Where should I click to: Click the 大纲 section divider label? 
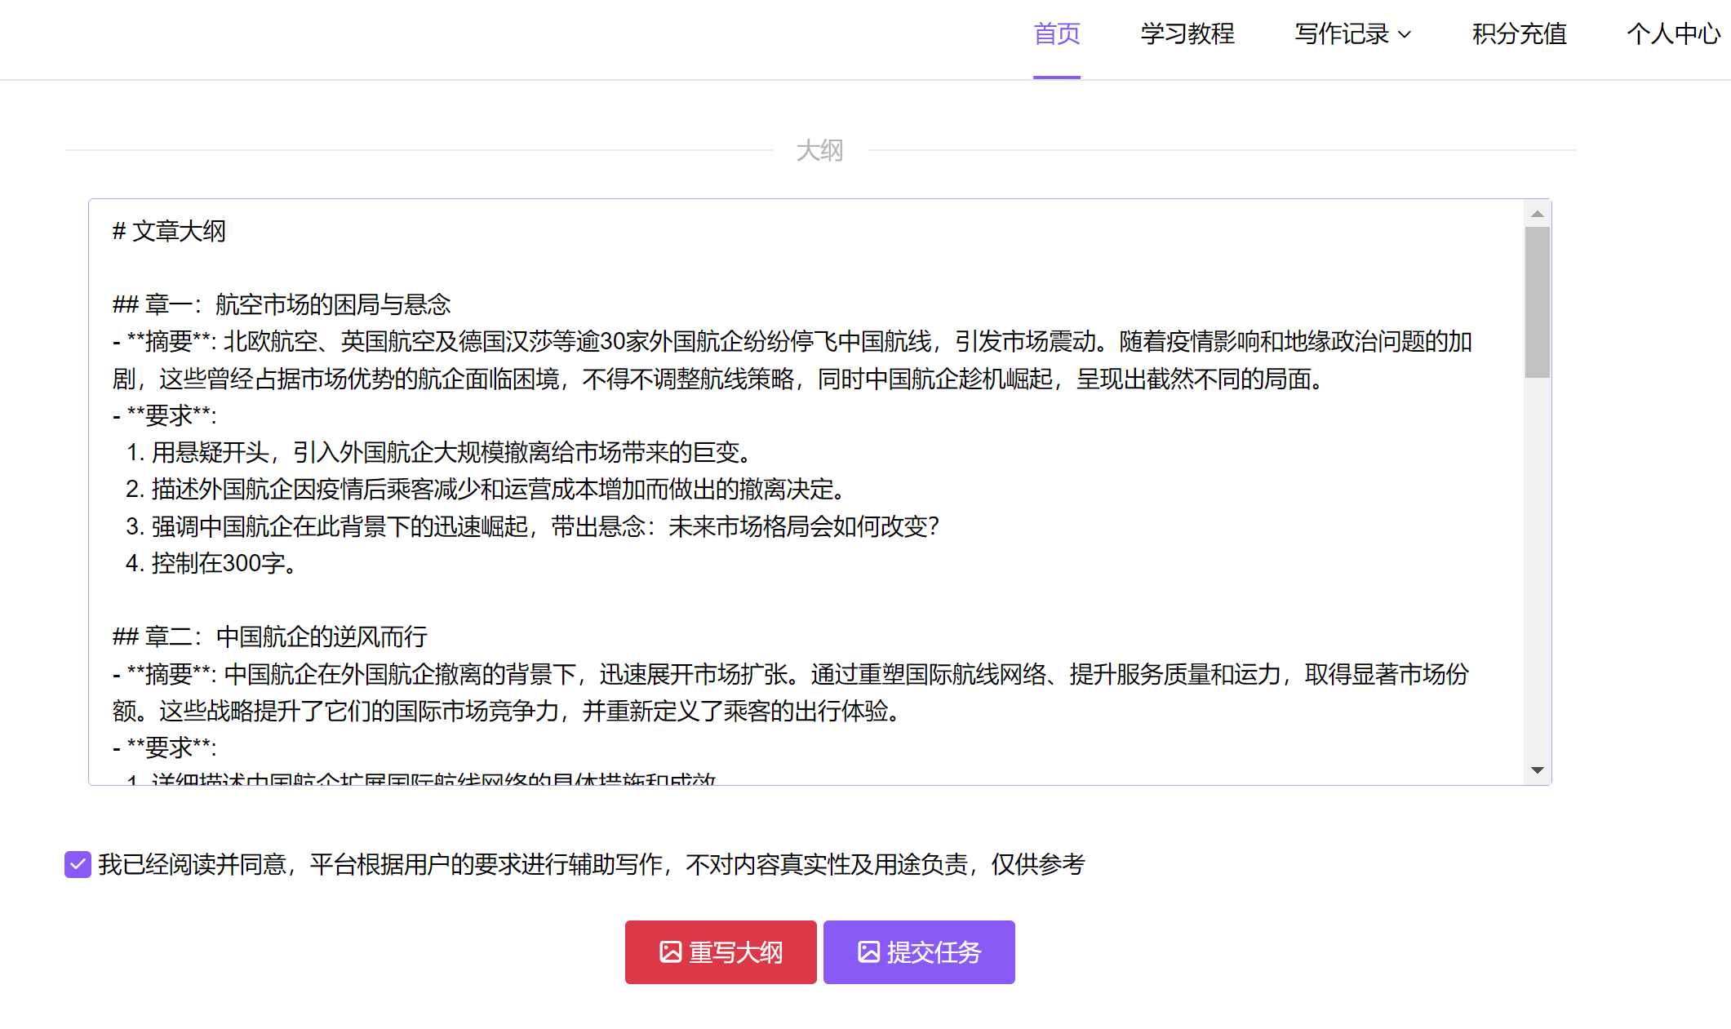pyautogui.click(x=819, y=150)
